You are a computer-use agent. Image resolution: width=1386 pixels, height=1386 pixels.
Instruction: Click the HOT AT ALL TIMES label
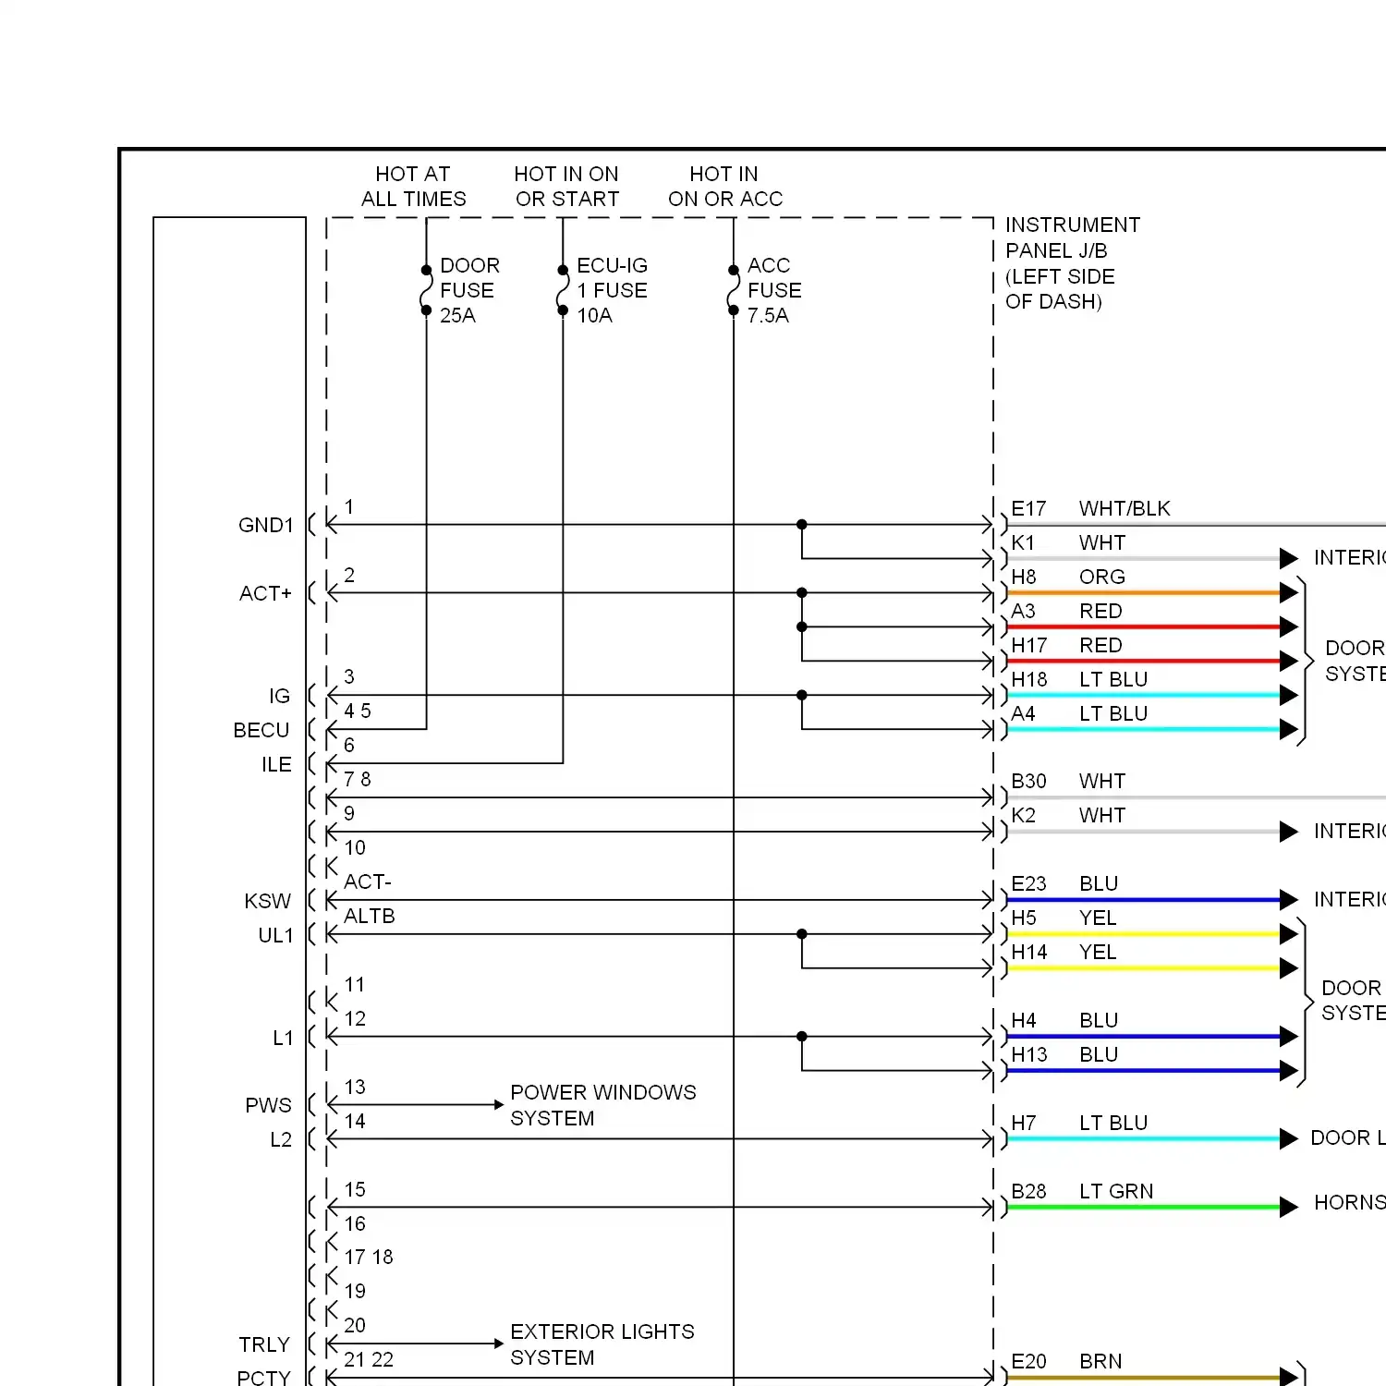pos(413,187)
